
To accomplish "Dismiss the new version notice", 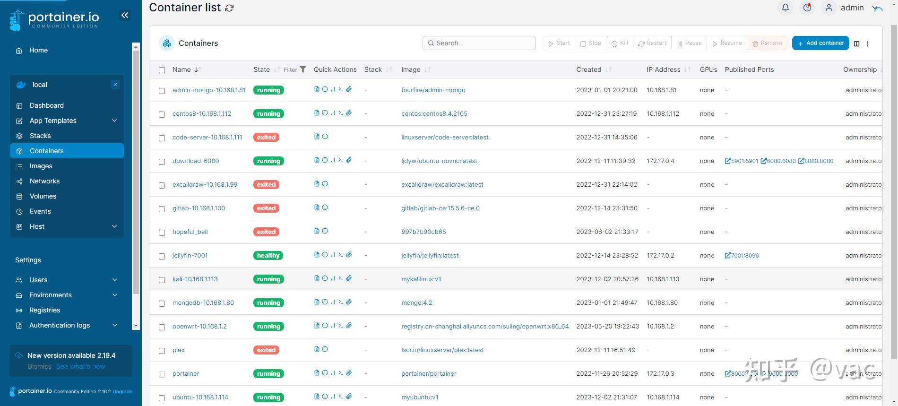I will click(39, 366).
